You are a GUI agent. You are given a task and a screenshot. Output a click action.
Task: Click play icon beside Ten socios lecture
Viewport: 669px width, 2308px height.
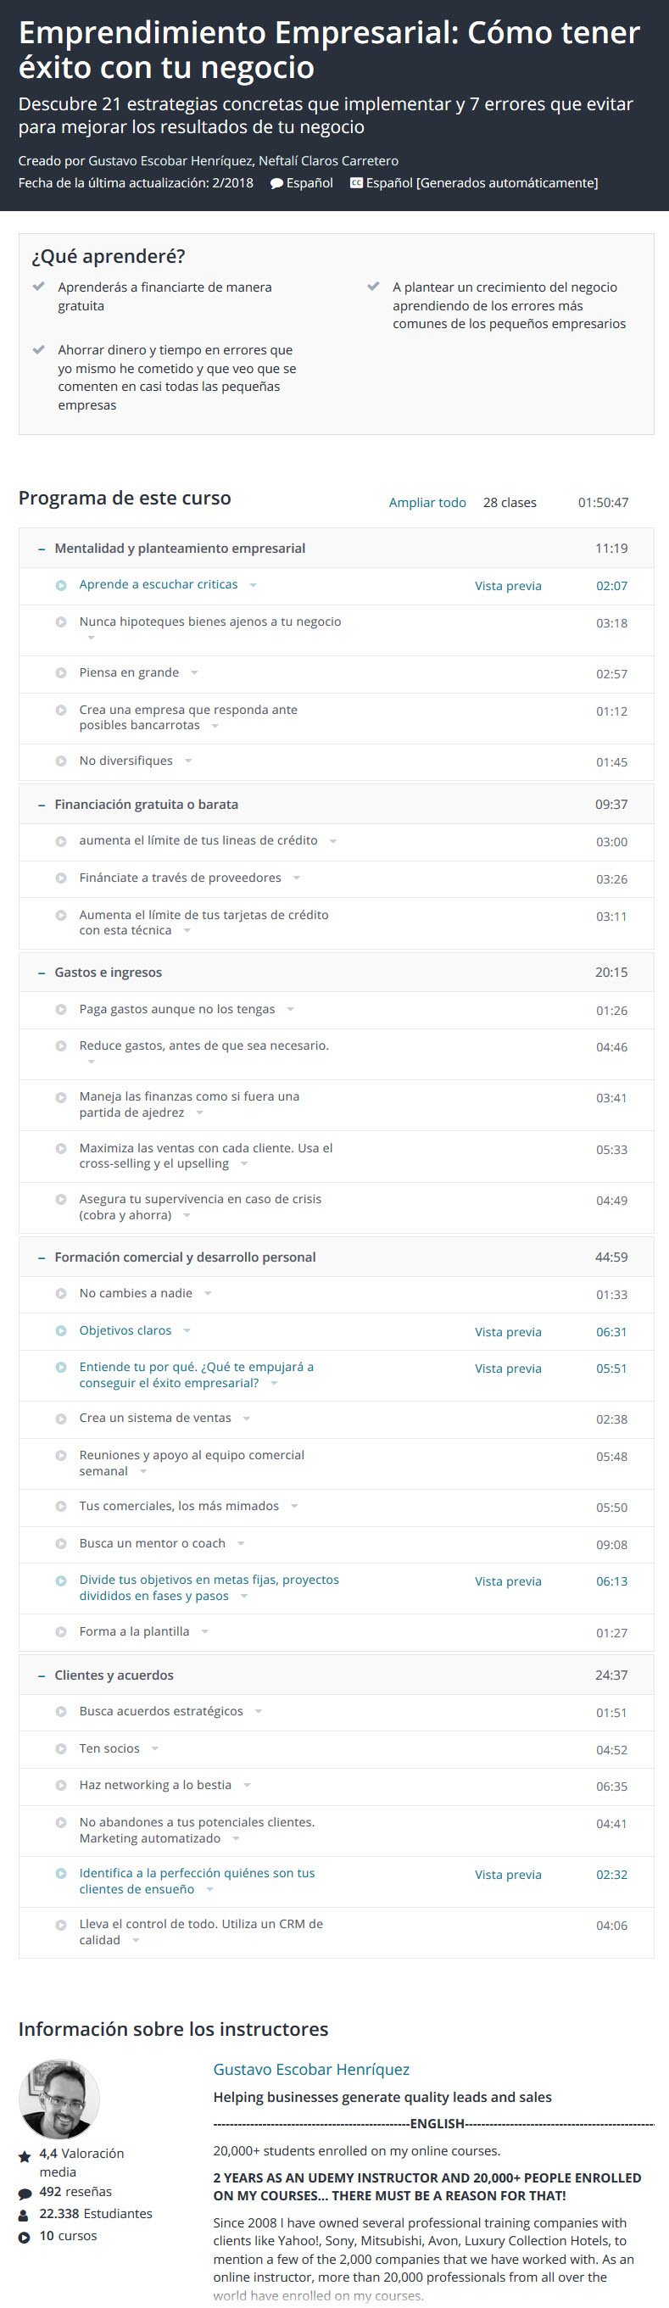click(x=61, y=1748)
